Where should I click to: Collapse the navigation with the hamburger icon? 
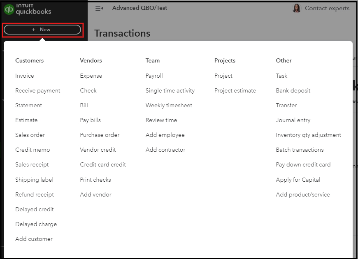click(99, 8)
